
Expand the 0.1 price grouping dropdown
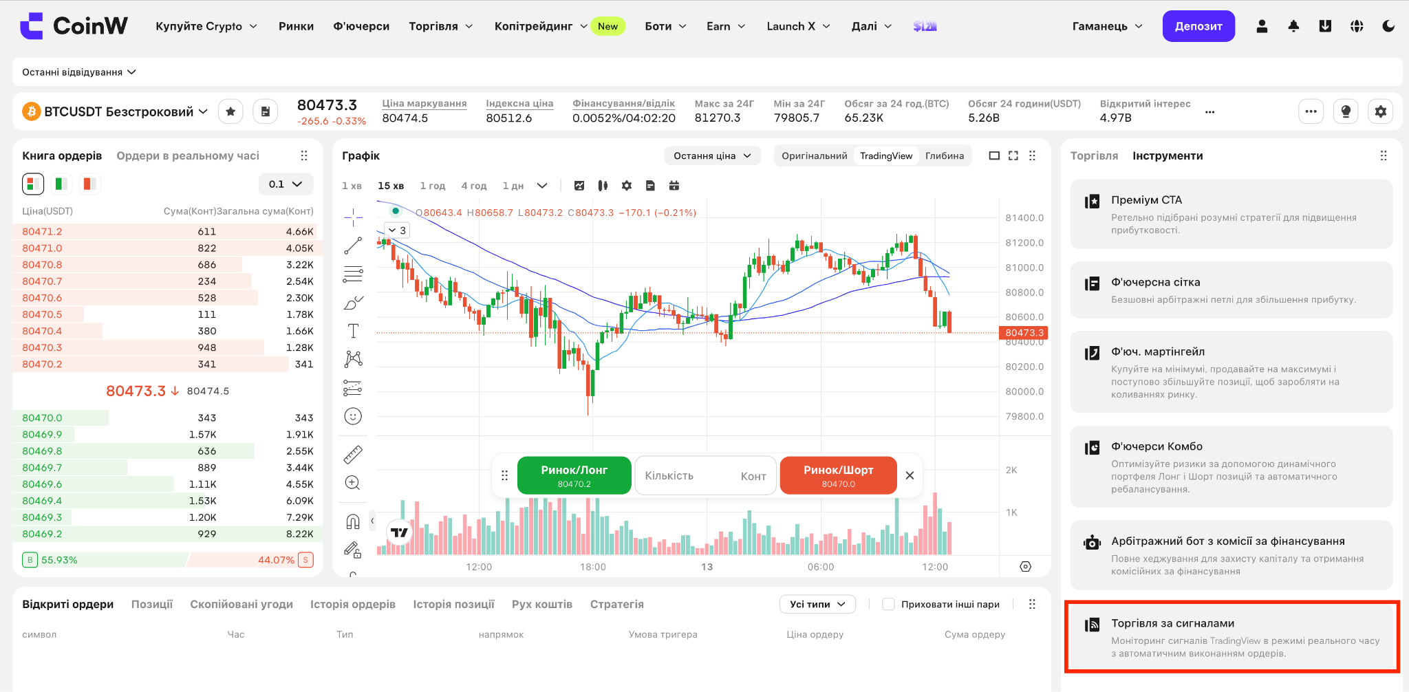pos(286,184)
